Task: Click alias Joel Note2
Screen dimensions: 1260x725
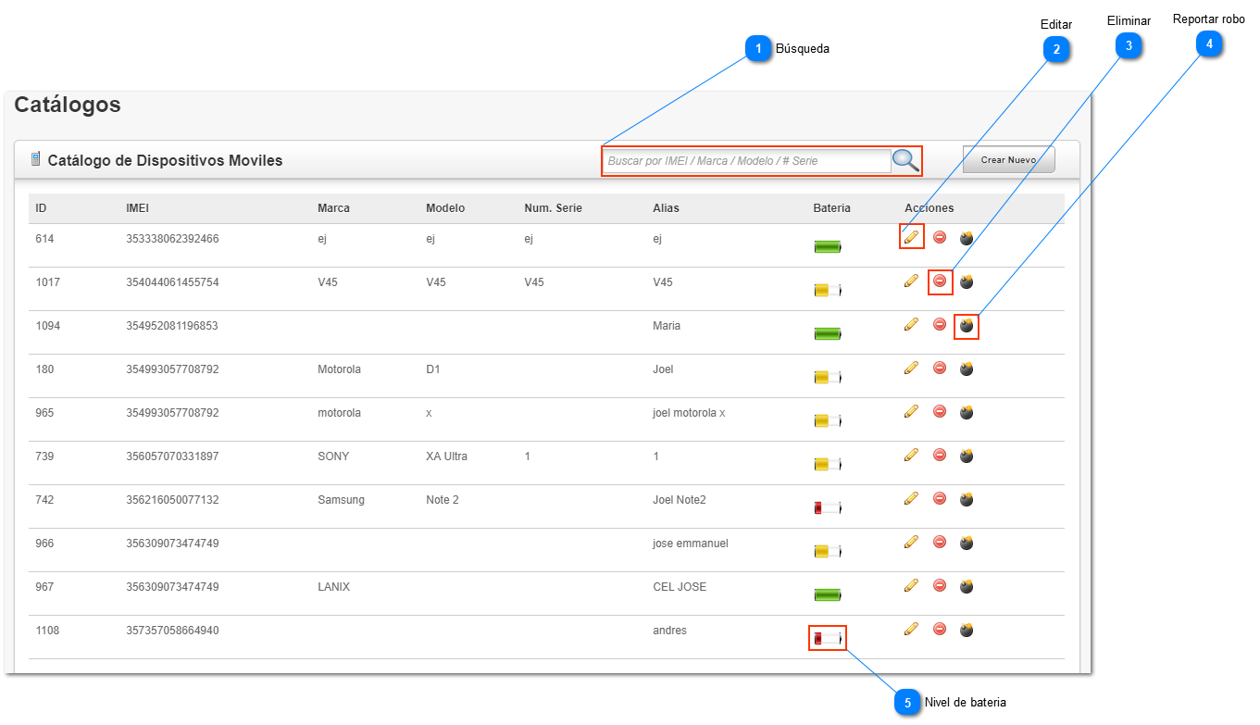Action: click(680, 499)
